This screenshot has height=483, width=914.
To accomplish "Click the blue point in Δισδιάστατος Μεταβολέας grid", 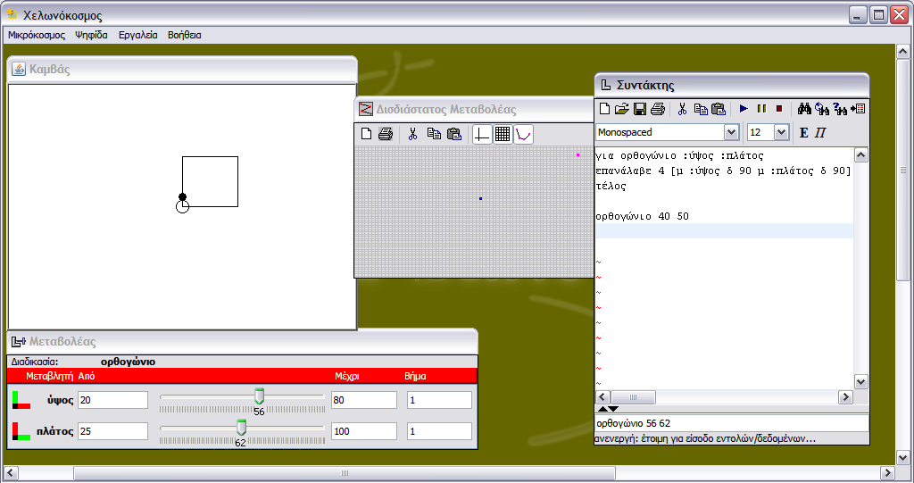I will [x=480, y=199].
